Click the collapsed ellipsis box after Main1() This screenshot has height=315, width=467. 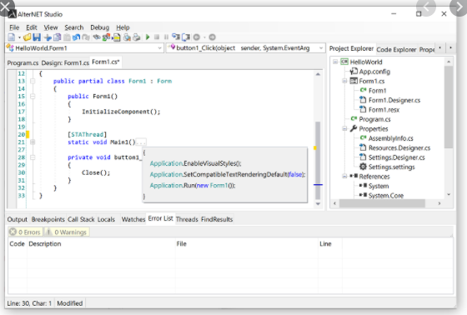click(x=141, y=142)
